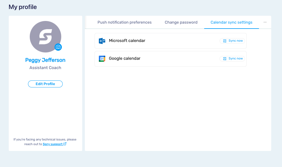Viewport: 282px width, 167px height.
Task: Select the Calendar sync settings tab
Action: click(x=232, y=22)
